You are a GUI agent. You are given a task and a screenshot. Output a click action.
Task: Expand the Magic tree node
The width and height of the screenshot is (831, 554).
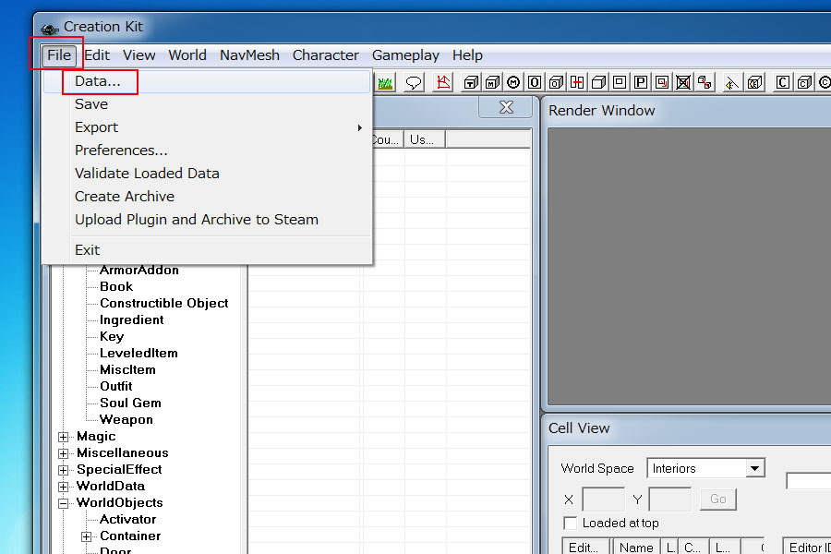63,437
